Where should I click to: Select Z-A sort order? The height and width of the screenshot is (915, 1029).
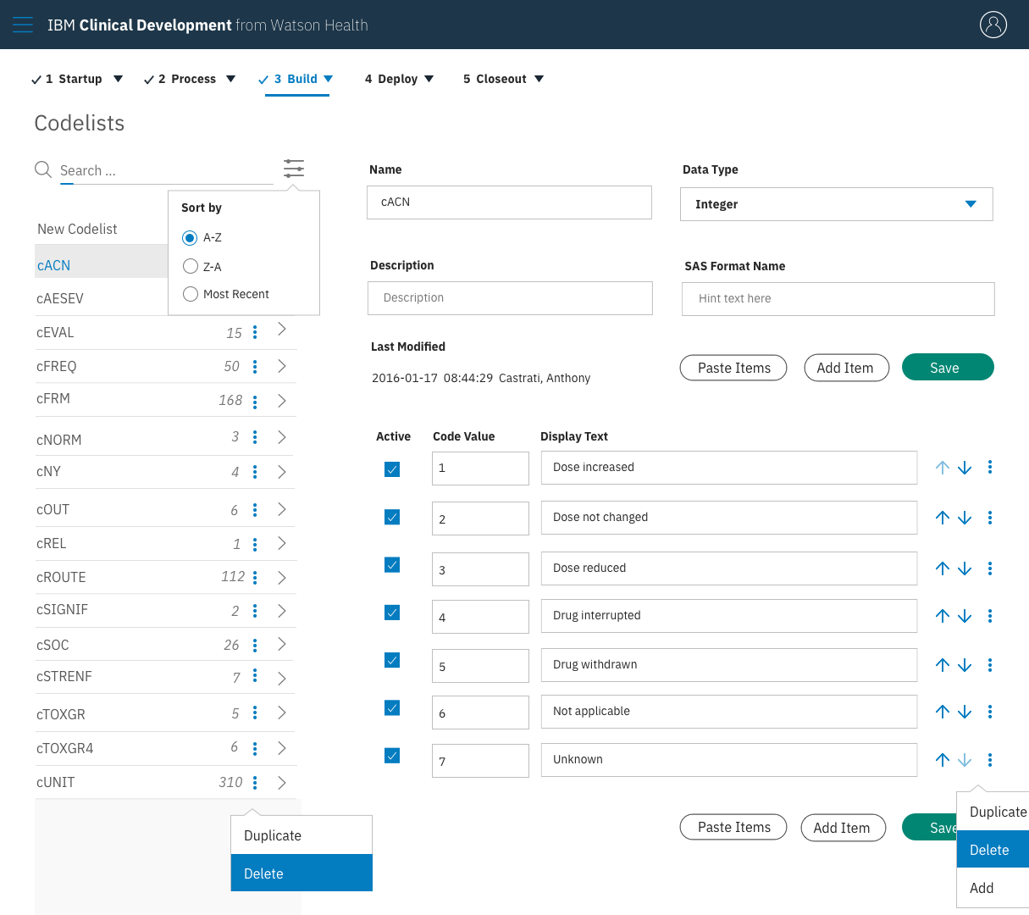pos(190,266)
